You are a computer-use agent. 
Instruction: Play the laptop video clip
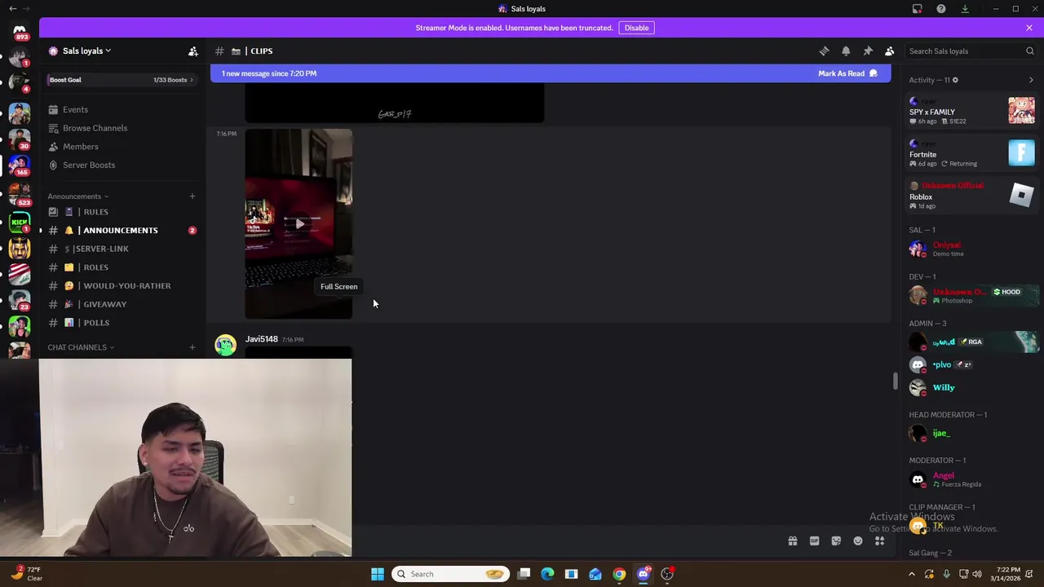(x=299, y=223)
